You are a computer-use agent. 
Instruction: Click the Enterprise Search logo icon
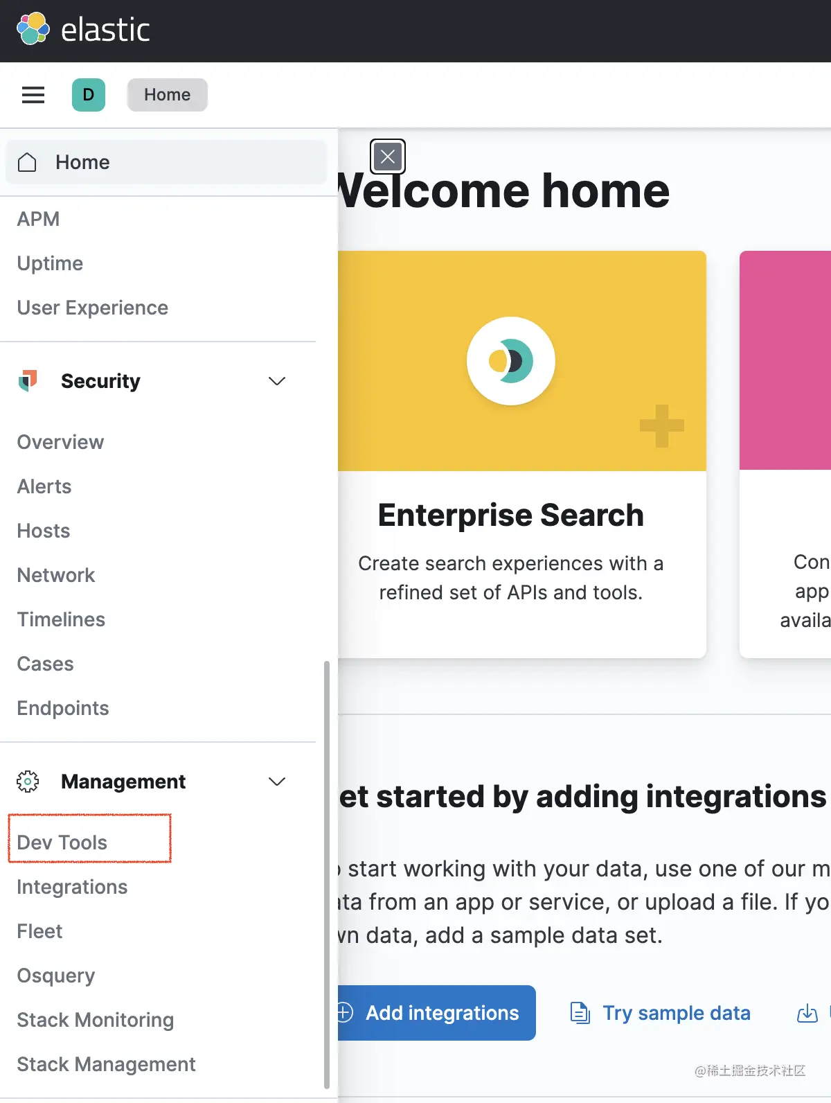(x=511, y=361)
